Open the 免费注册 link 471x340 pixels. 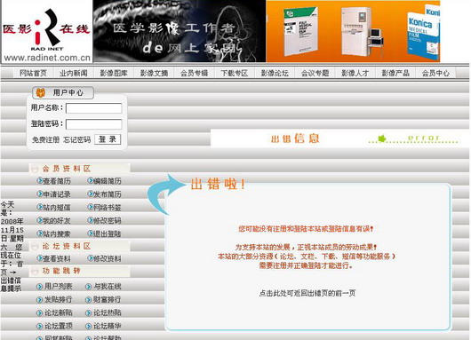pos(45,139)
